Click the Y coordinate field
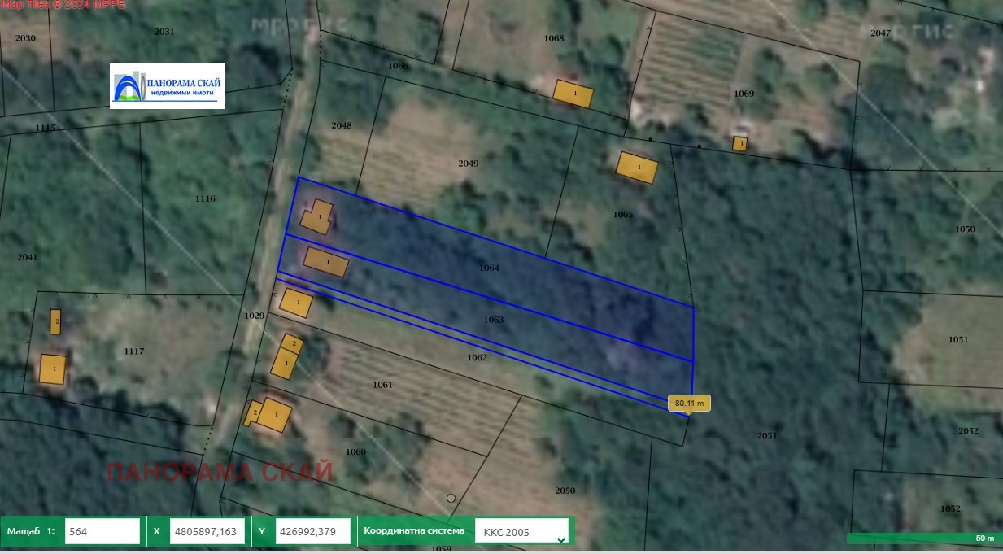Viewport: 1003px width, 554px height. (x=312, y=531)
